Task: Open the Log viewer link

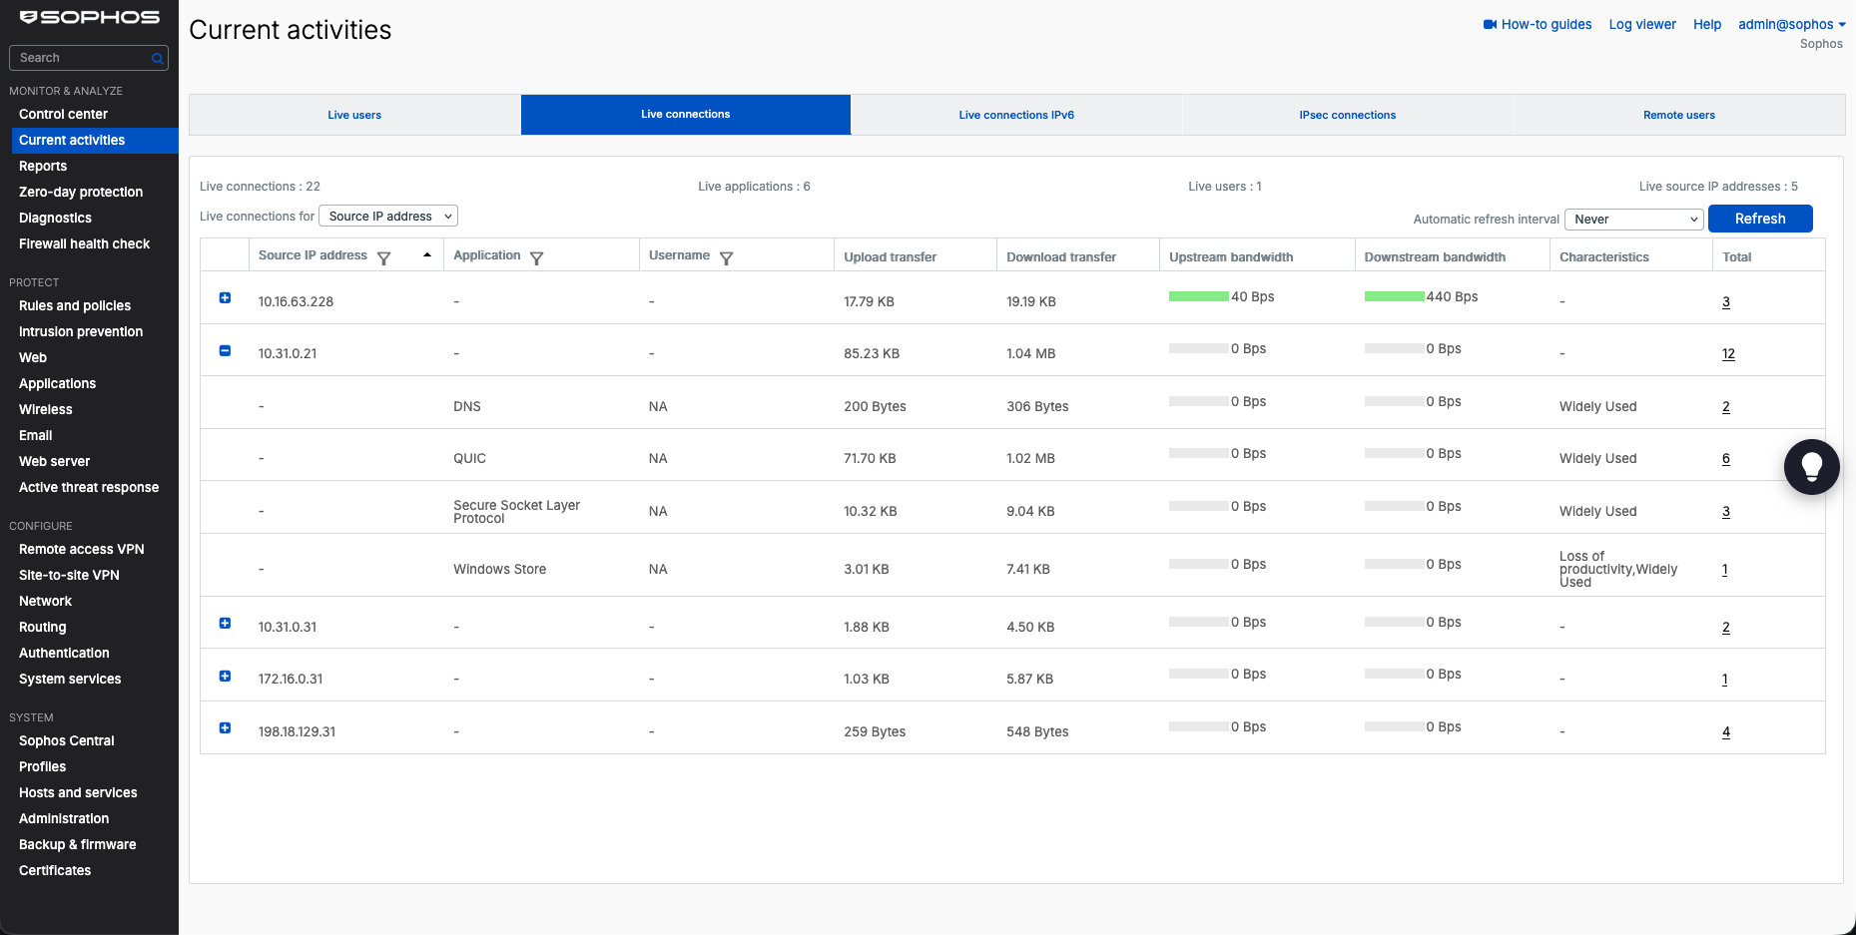Action: [1642, 24]
